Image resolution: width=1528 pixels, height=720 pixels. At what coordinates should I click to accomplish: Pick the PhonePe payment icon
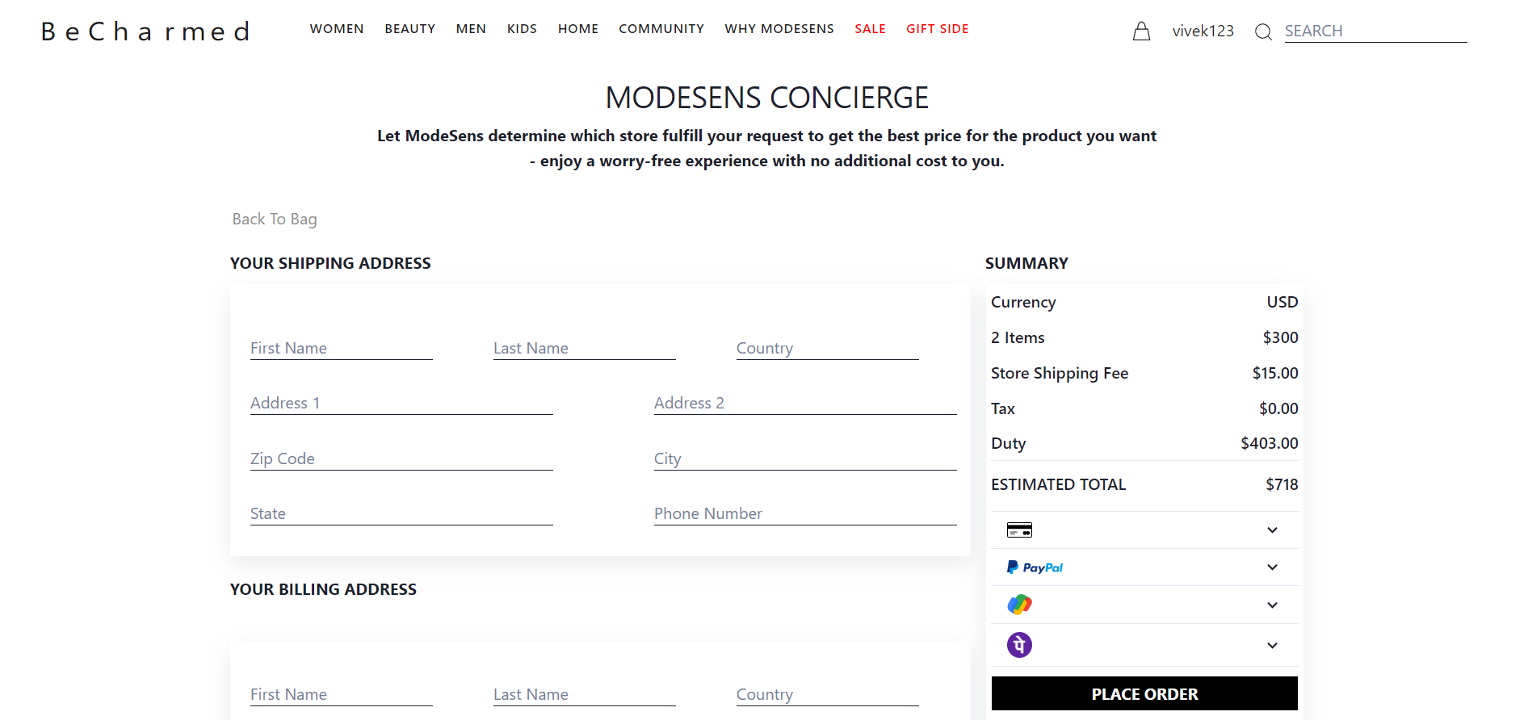[x=1018, y=644]
